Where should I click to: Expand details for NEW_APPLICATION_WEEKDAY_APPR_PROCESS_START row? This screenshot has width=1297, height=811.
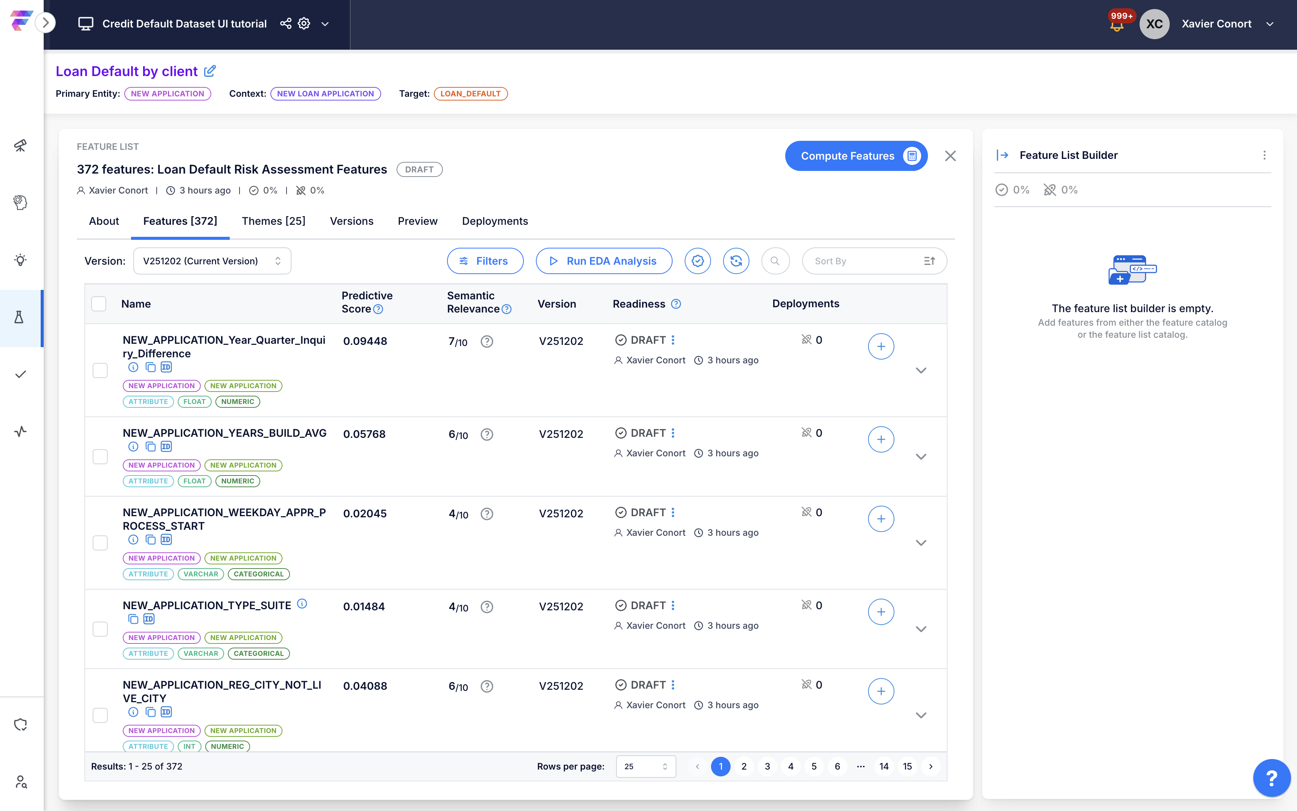(922, 542)
